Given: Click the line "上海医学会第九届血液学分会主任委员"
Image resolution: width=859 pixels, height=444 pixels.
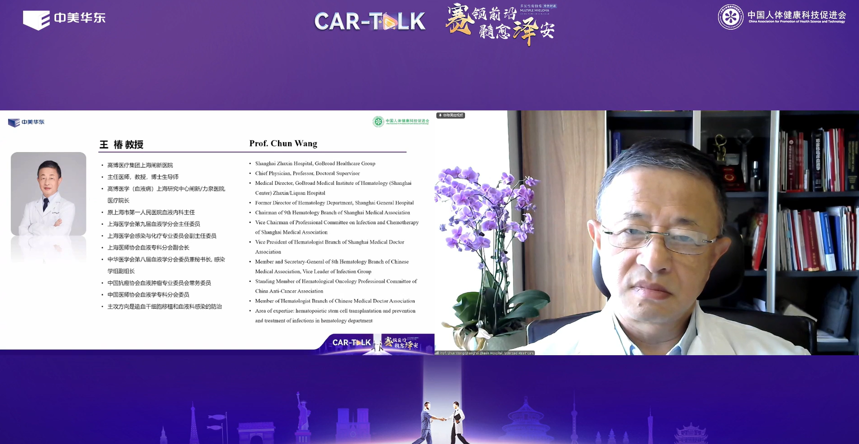Looking at the screenshot, I should click(x=154, y=224).
